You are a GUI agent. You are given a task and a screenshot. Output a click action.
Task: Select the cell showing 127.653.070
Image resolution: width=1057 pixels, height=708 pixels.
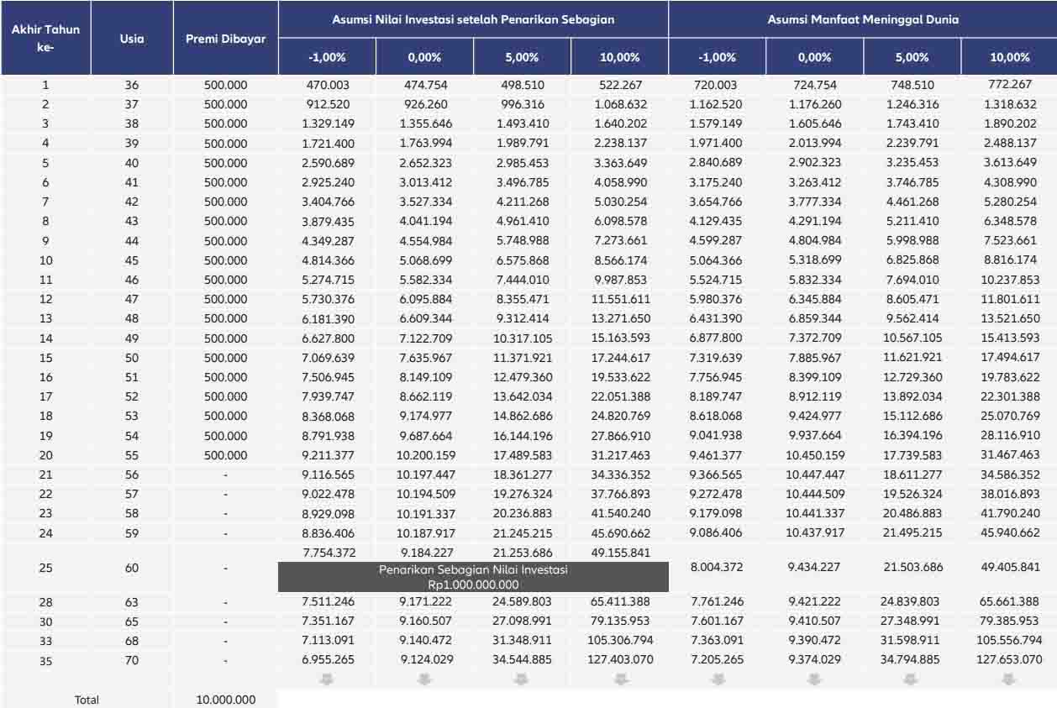[x=1009, y=659]
